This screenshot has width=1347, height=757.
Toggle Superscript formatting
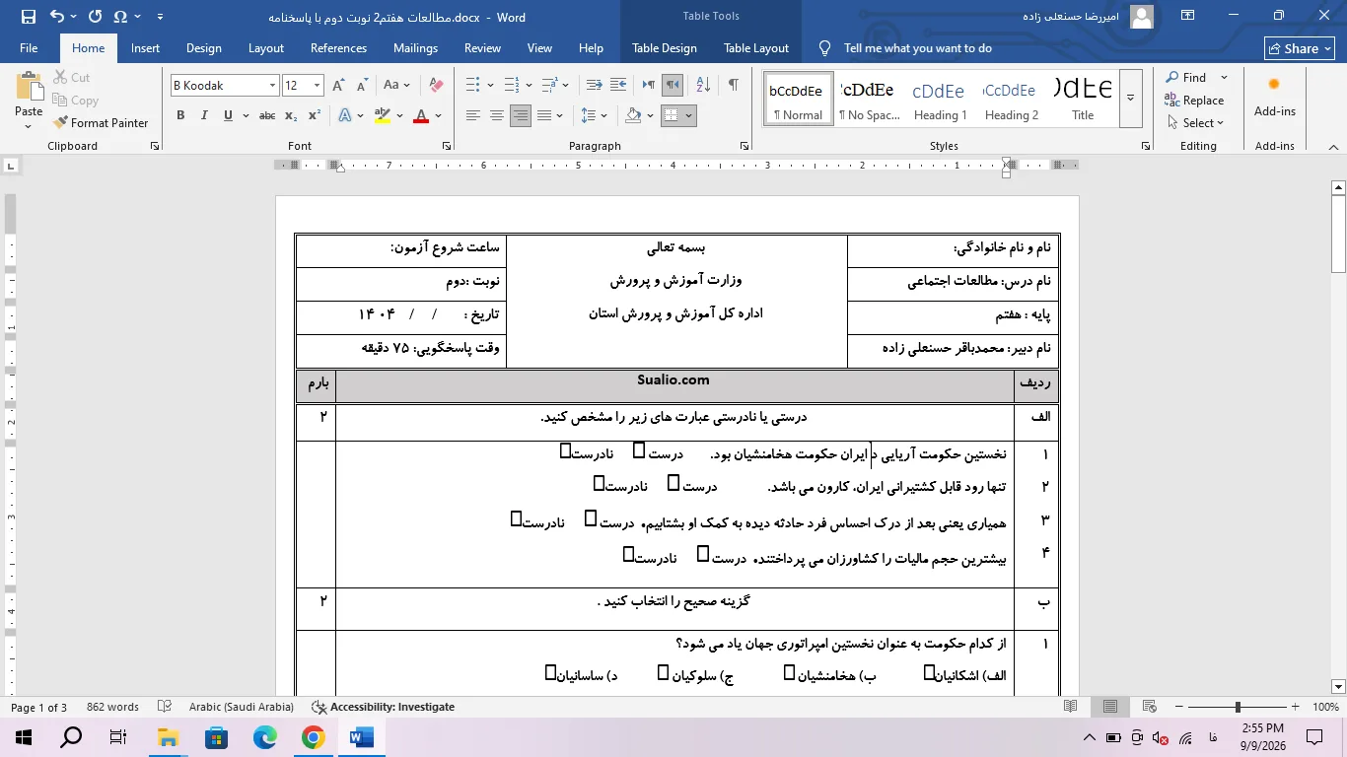315,115
